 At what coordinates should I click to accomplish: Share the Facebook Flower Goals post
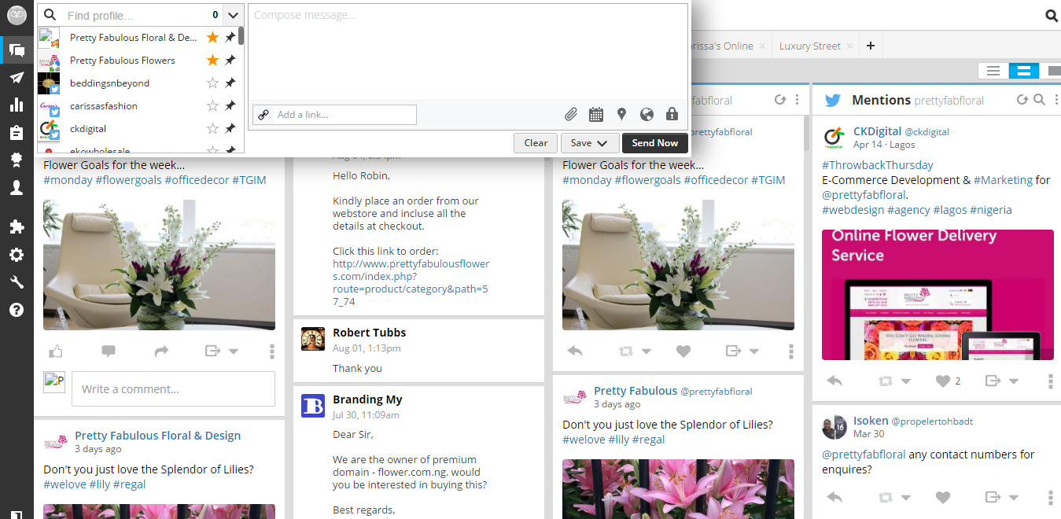click(161, 351)
